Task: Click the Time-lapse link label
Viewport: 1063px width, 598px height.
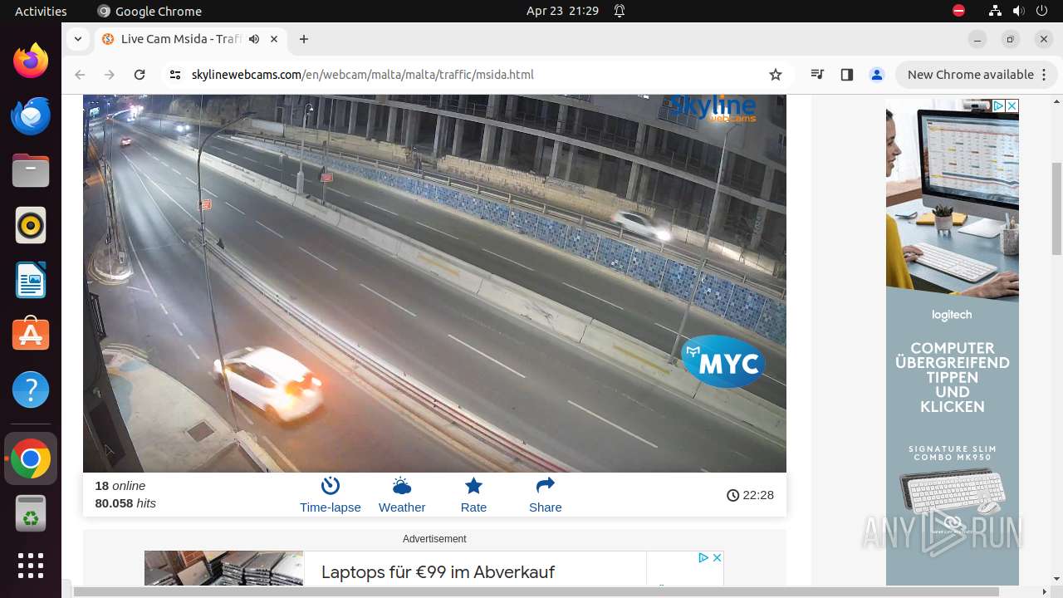Action: pyautogui.click(x=331, y=507)
